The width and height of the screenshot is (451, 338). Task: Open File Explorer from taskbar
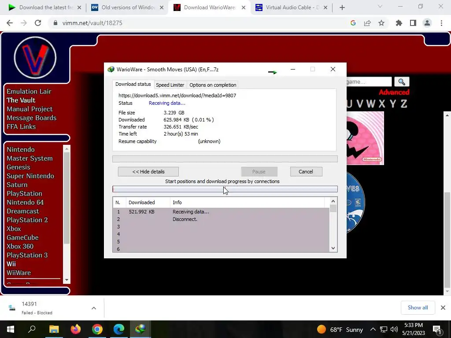click(x=54, y=329)
